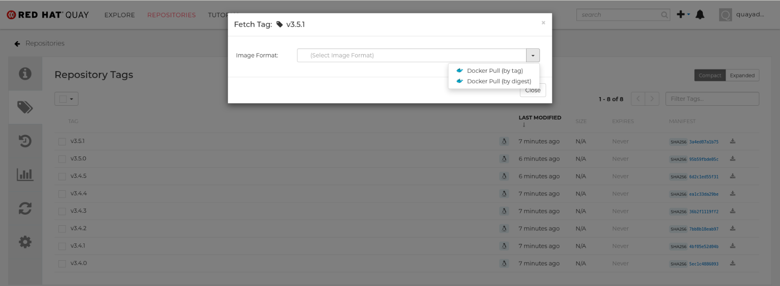Viewport: 780px width, 286px height.
Task: Select the v3.4.2 tag checkbox
Action: pyautogui.click(x=62, y=229)
